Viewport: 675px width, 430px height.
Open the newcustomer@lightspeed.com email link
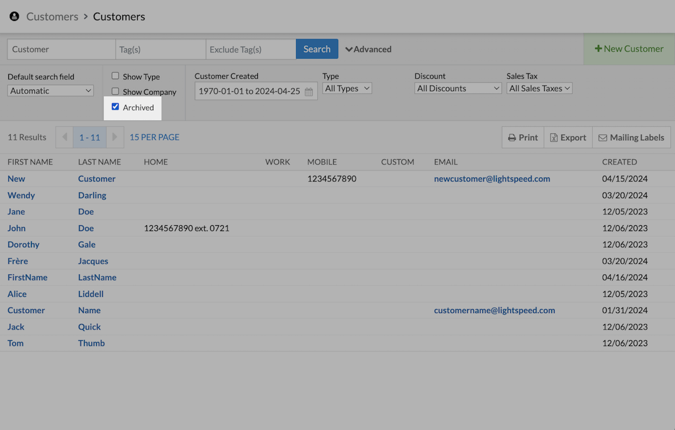tap(492, 179)
